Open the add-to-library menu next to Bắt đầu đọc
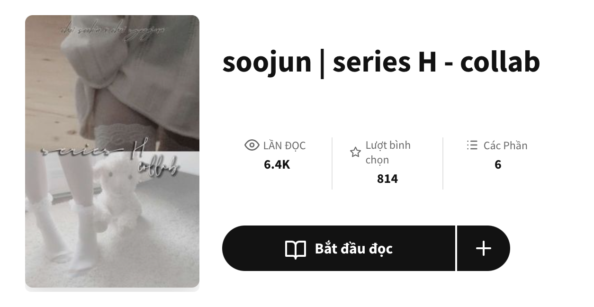This screenshot has height=307, width=594. (x=483, y=248)
